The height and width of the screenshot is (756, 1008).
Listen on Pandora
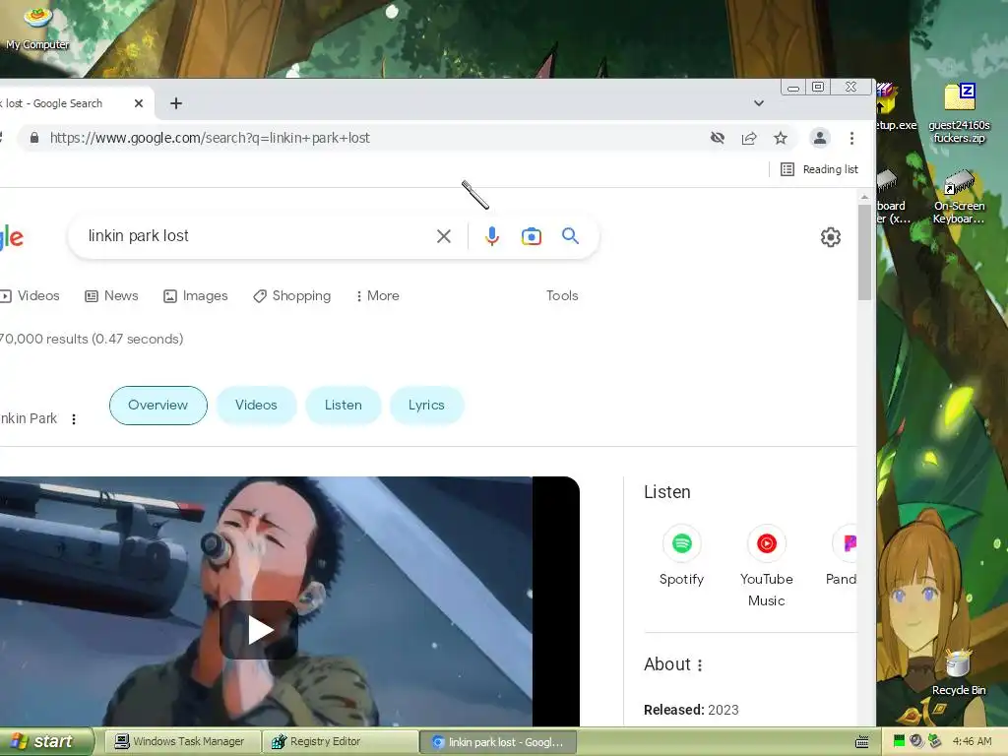(x=843, y=556)
